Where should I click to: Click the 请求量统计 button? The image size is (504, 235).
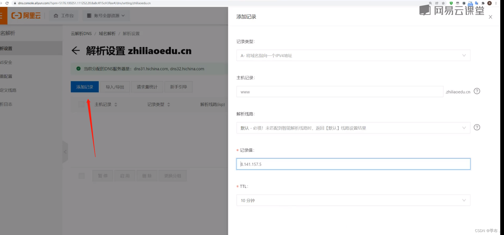[x=147, y=87]
